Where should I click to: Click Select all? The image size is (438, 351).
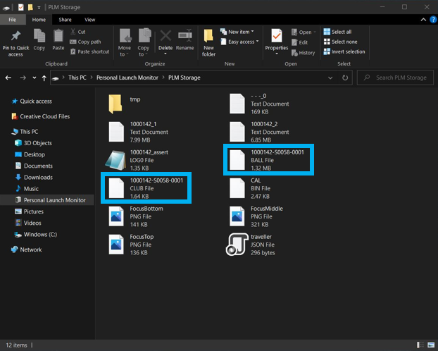tap(337, 32)
